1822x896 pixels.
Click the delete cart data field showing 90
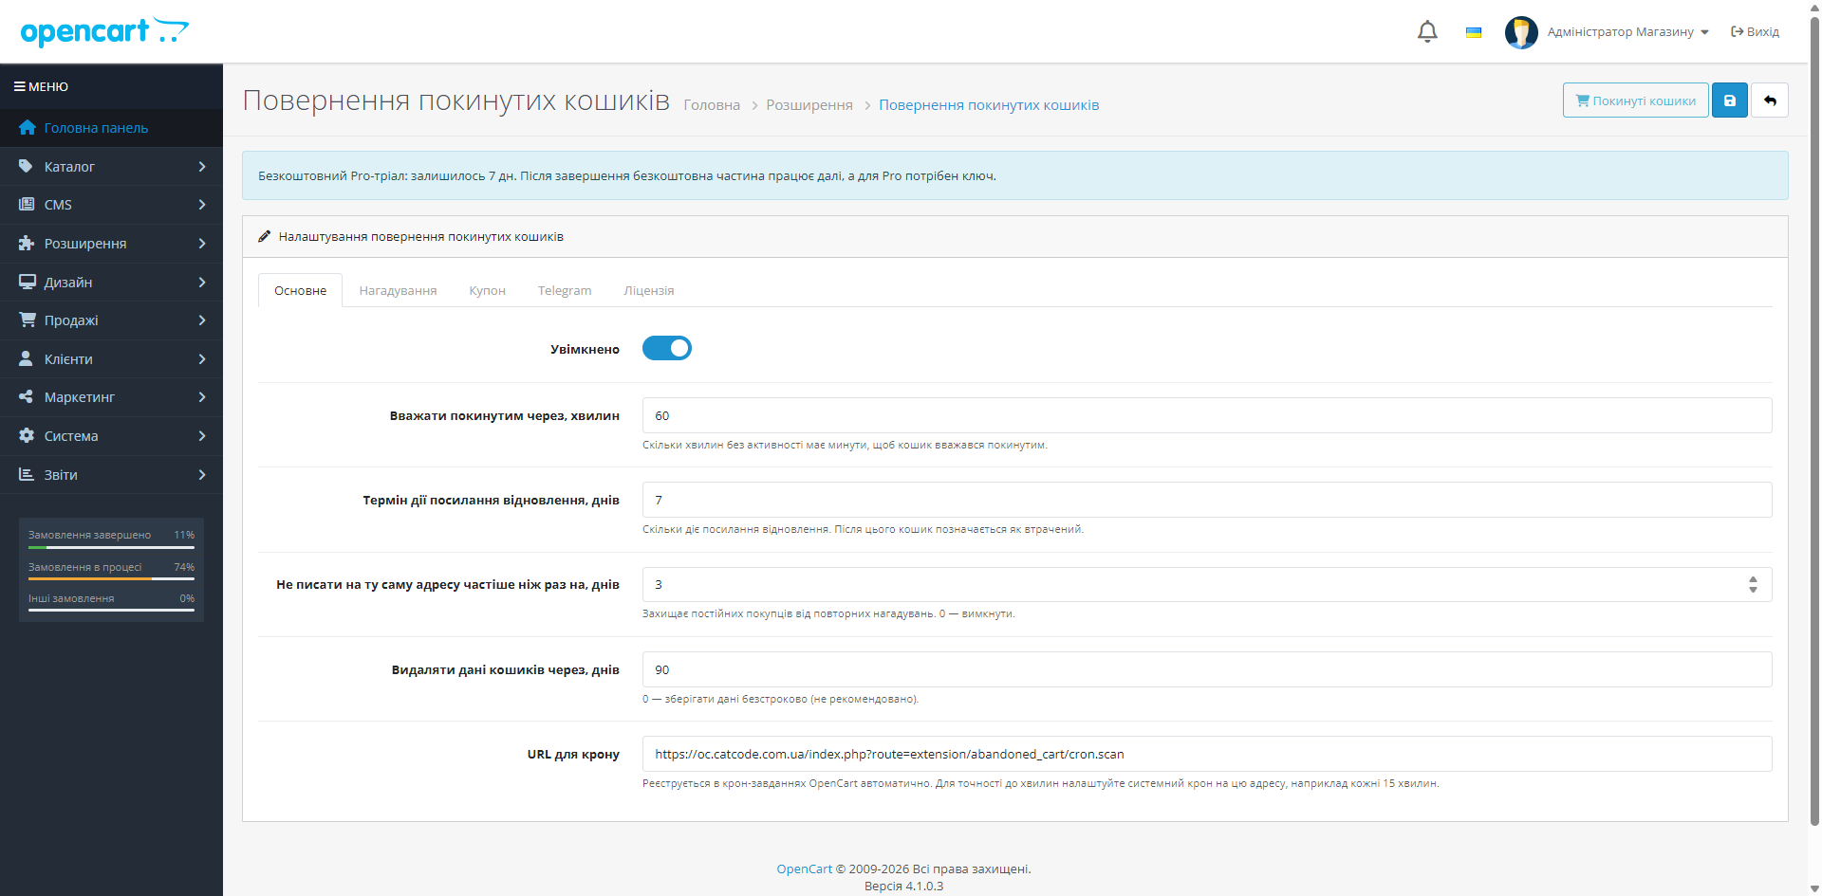pos(1207,669)
